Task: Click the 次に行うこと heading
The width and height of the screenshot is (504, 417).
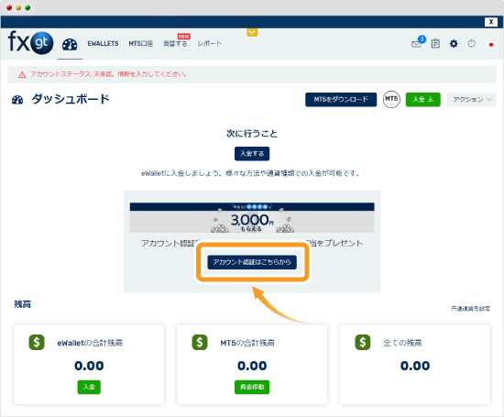Action: [x=252, y=134]
